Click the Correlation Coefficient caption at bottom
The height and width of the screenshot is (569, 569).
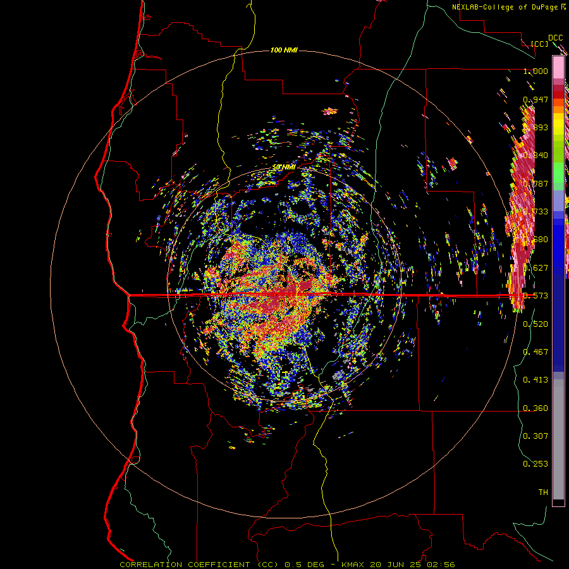point(287,565)
